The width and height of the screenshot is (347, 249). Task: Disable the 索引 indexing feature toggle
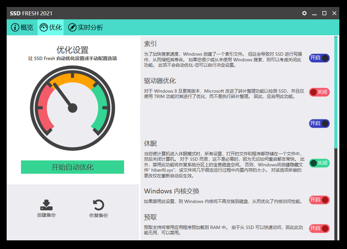(x=319, y=58)
